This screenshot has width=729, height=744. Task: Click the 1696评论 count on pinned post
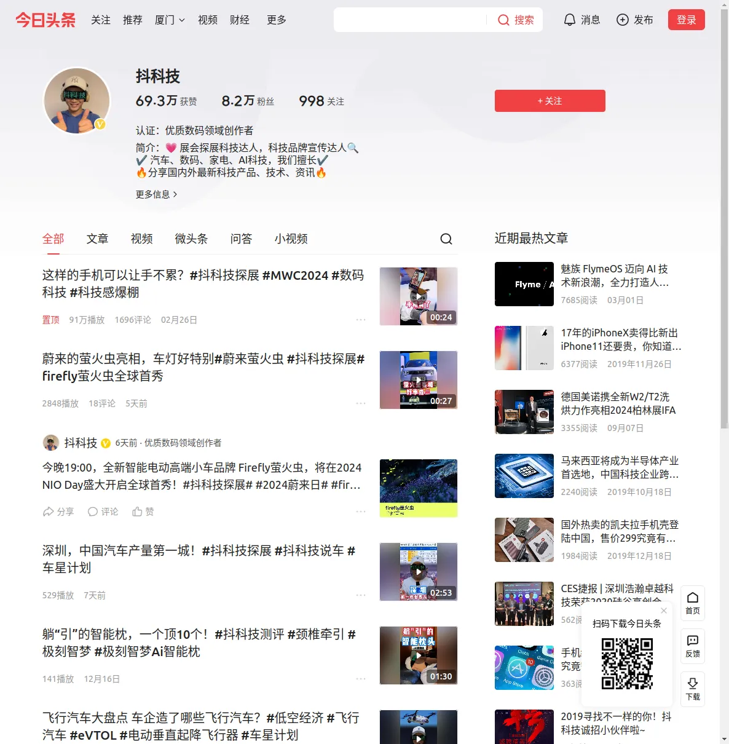click(133, 320)
